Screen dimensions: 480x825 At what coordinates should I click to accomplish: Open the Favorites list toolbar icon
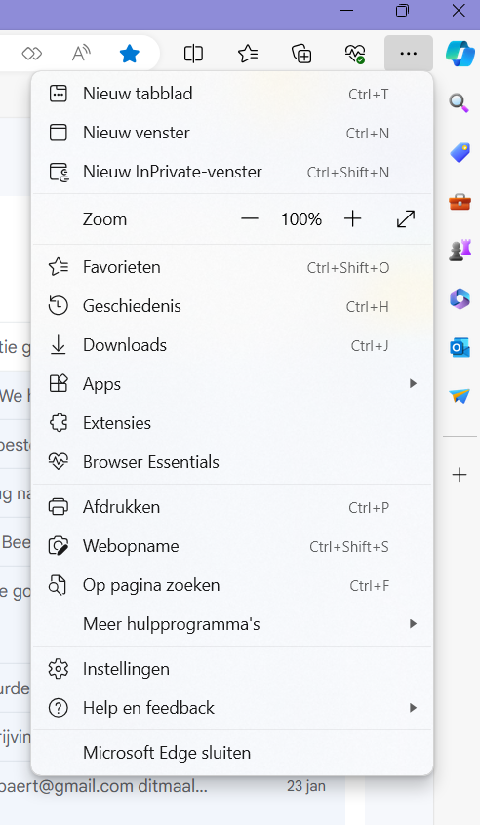pyautogui.click(x=248, y=53)
